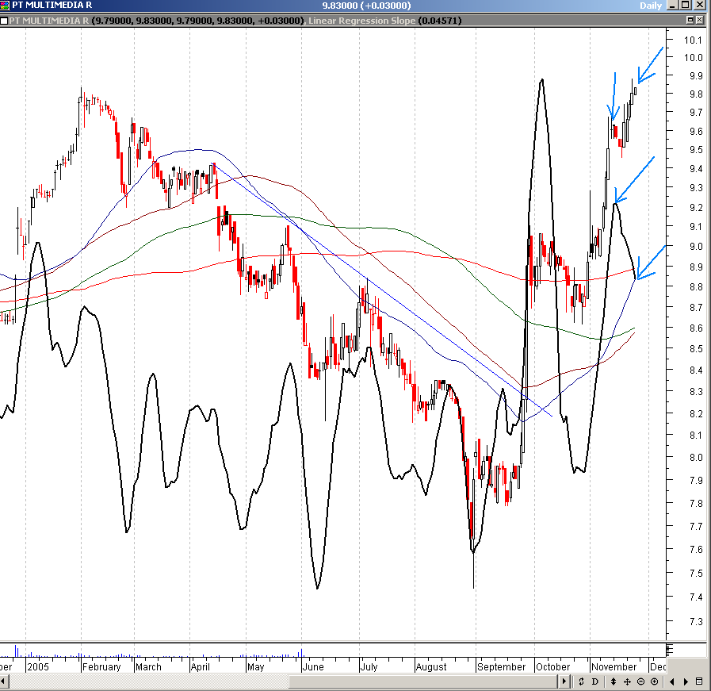Image resolution: width=711 pixels, height=691 pixels.
Task: Click the 2005 year label on date axis
Action: pos(37,667)
